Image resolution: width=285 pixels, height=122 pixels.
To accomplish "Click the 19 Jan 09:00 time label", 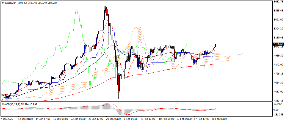I will (60, 119).
